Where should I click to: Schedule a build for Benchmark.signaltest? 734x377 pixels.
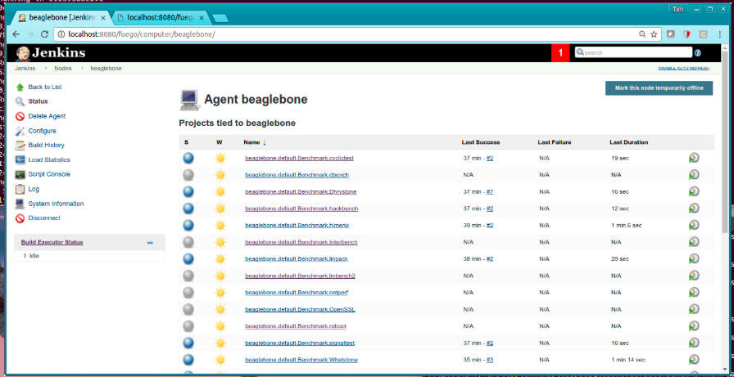[694, 343]
